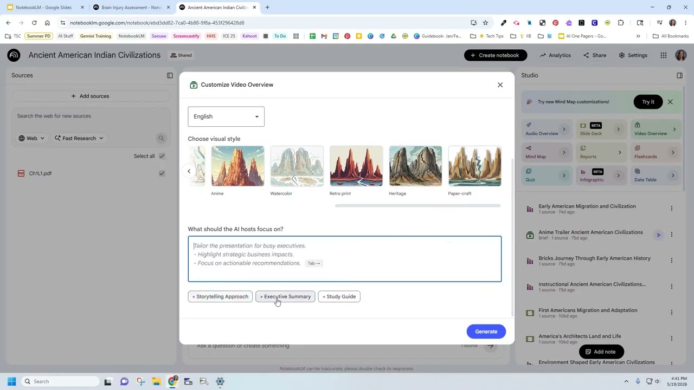Open the All Bookmarks folder
694x390 pixels.
point(671,36)
